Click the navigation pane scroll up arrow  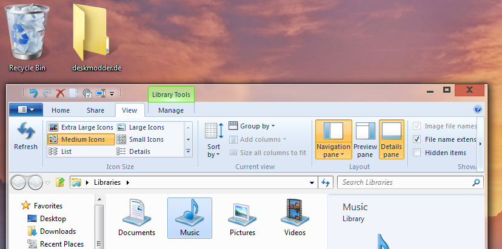coord(99,200)
